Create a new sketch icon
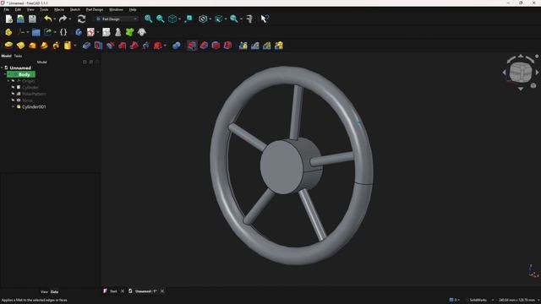 (90, 32)
